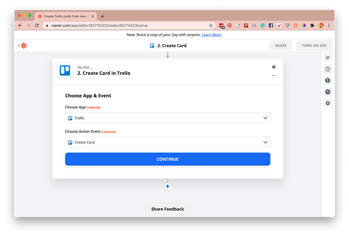The image size is (349, 236).
Task: Click the Pinterest extension icon
Action: click(x=229, y=26)
